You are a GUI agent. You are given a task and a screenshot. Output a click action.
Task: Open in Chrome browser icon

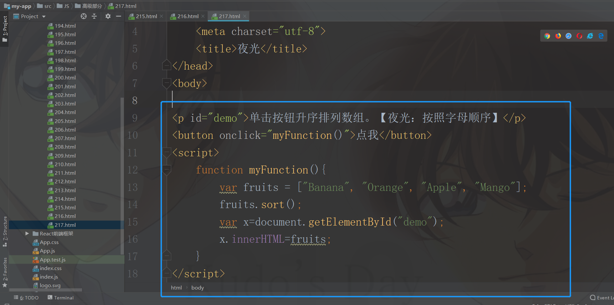pyautogui.click(x=547, y=36)
